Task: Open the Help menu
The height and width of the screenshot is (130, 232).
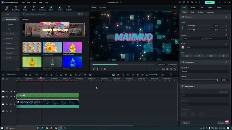Action: click(x=46, y=3)
